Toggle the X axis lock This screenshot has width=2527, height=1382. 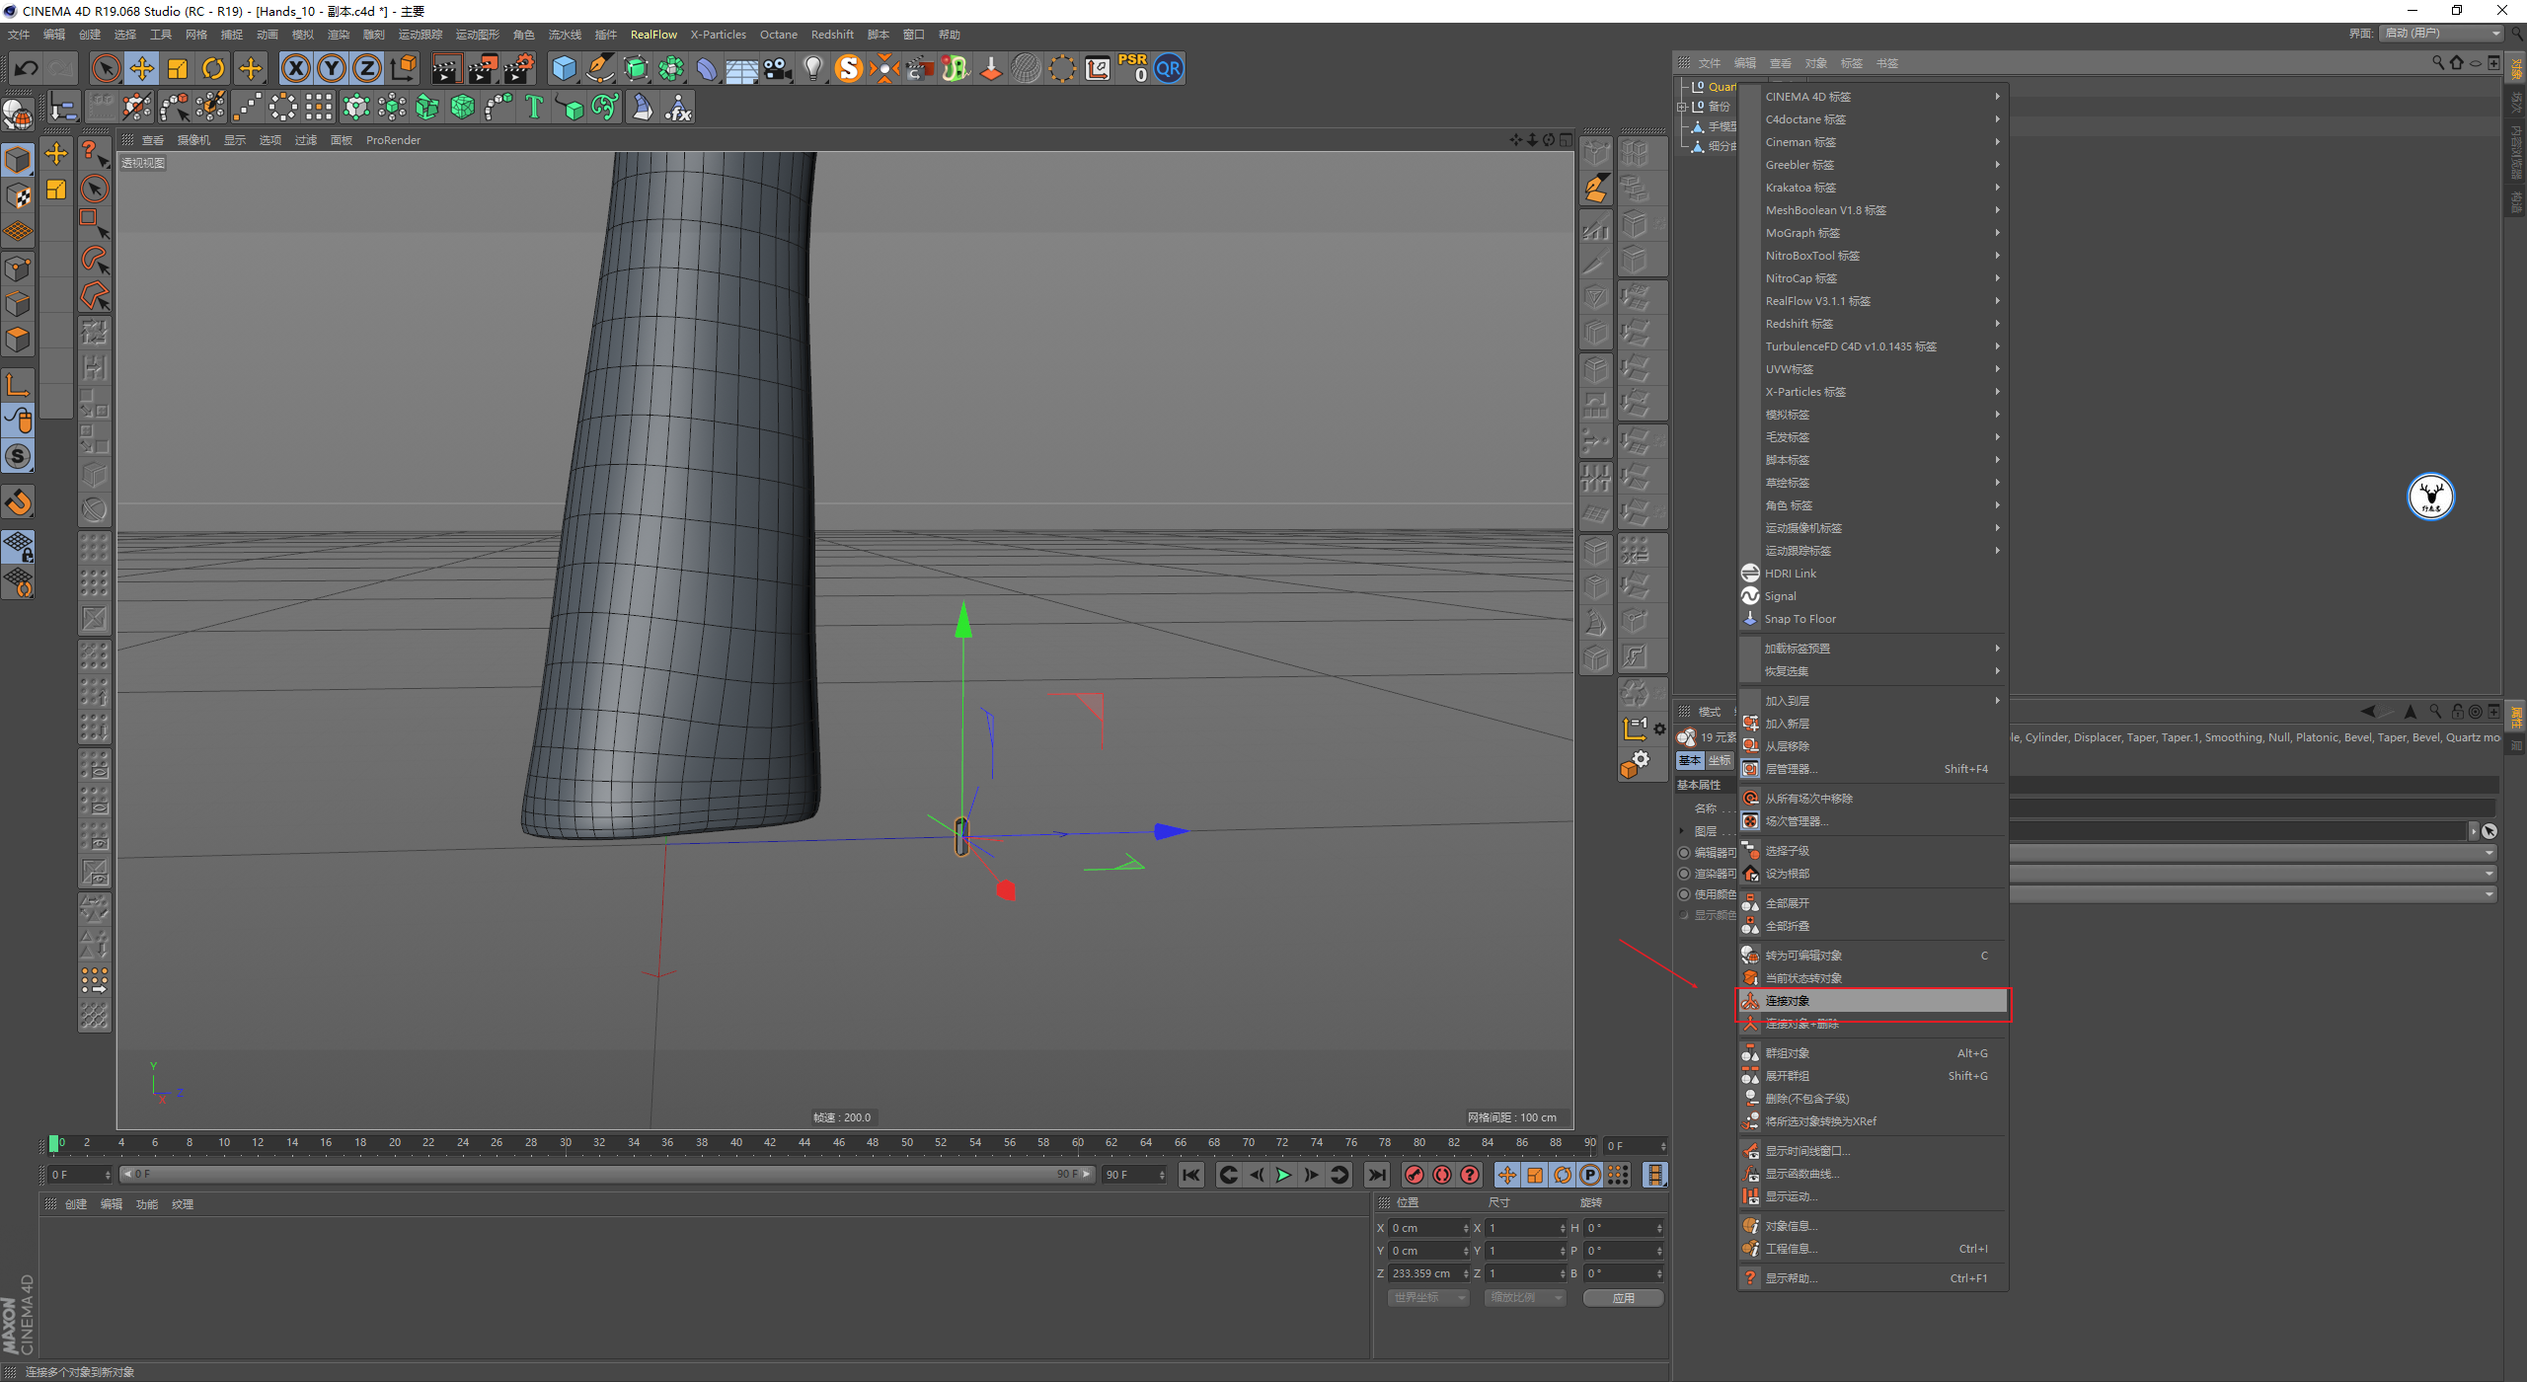pyautogui.click(x=295, y=69)
